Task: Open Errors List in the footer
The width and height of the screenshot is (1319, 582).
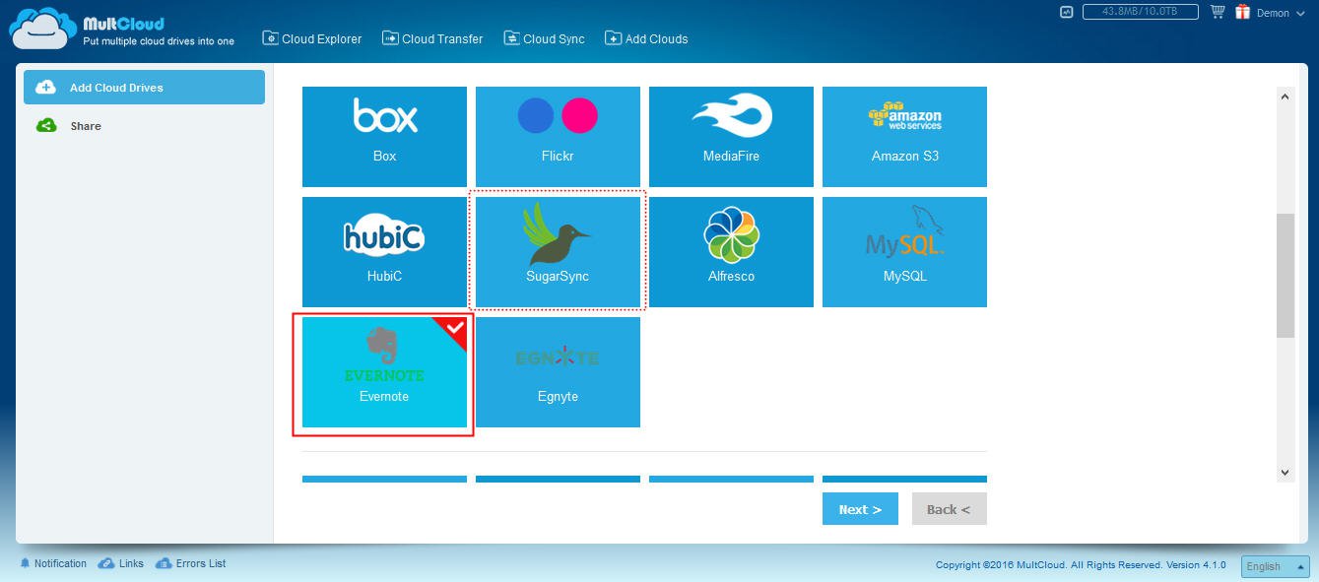Action: 190,563
